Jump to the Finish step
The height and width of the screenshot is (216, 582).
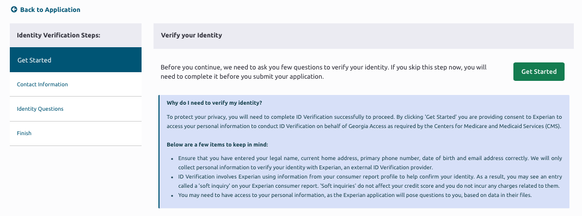coord(76,133)
